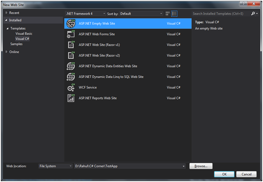Click the Web location label
The image size is (263, 182).
tap(16, 166)
